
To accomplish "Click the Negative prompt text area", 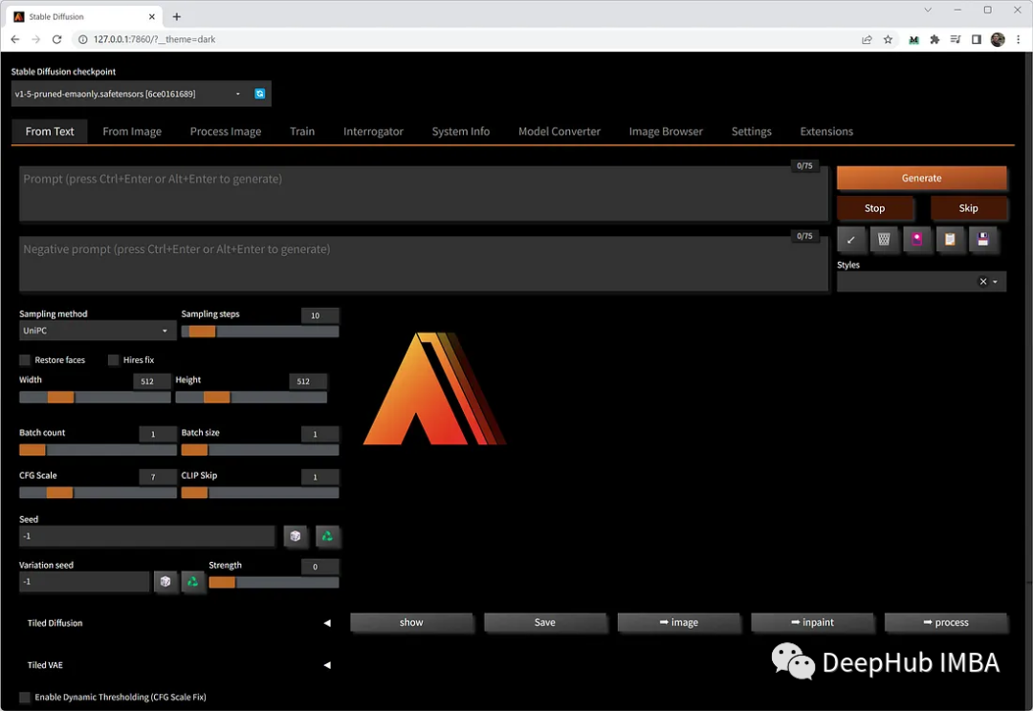I will 423,264.
